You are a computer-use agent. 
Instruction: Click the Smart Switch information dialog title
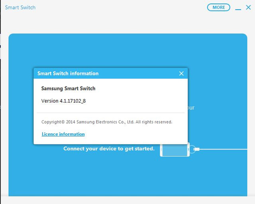(68, 73)
